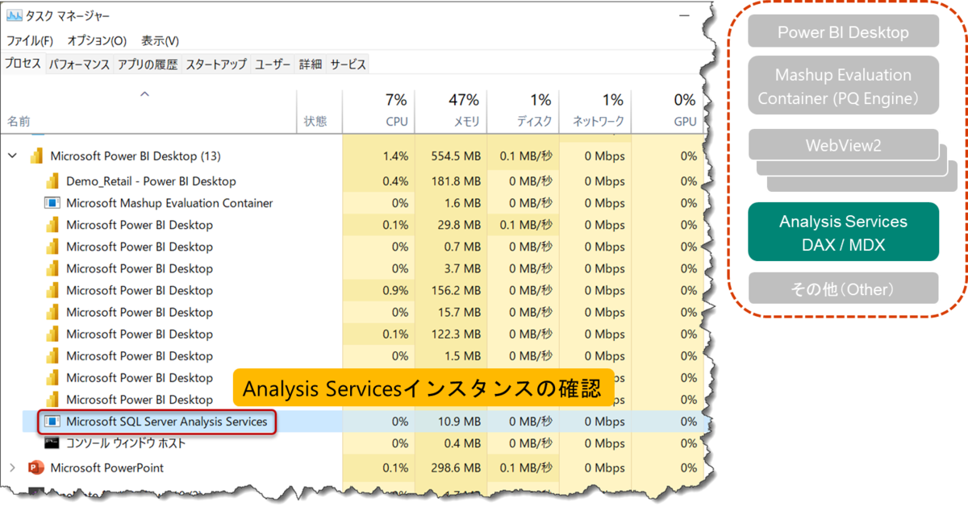
Task: Select the Microsoft Power BI Desktop (13) row
Action: (351, 156)
